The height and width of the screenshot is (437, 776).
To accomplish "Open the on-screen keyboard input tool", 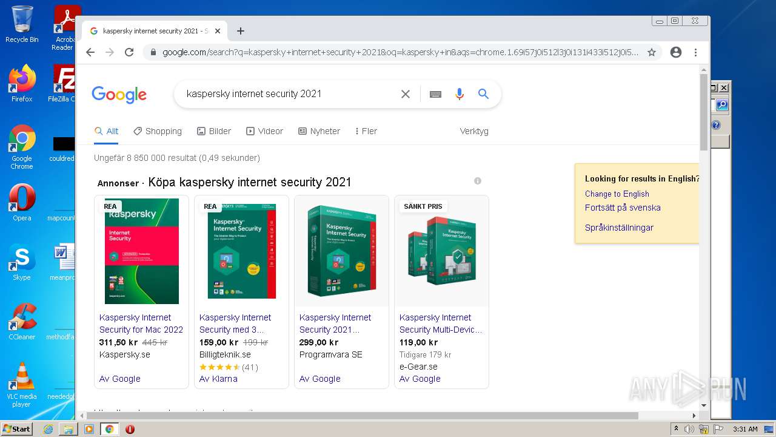I will pyautogui.click(x=435, y=94).
